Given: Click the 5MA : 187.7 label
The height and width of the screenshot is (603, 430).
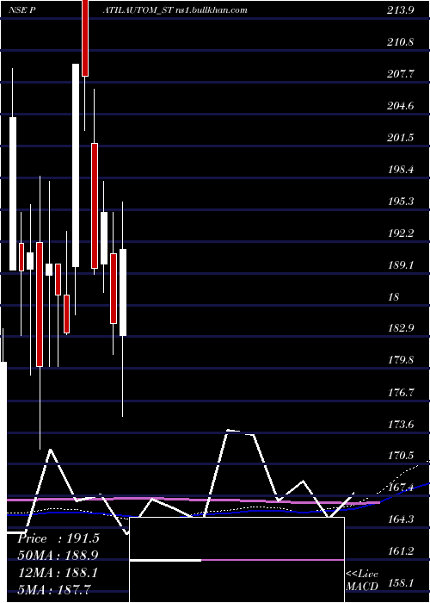Looking at the screenshot, I should (x=53, y=589).
